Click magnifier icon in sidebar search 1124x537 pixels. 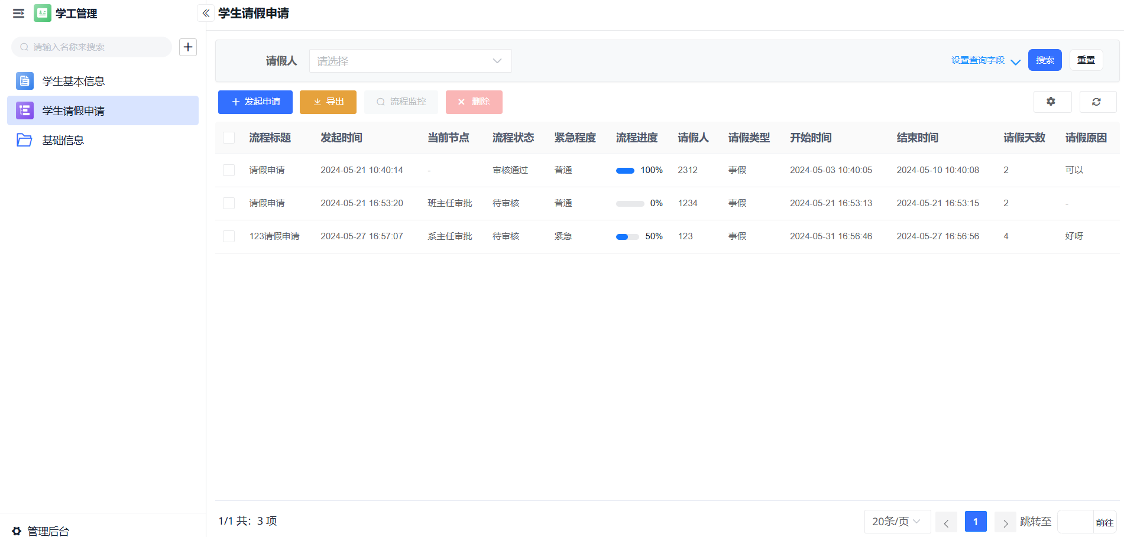[24, 47]
